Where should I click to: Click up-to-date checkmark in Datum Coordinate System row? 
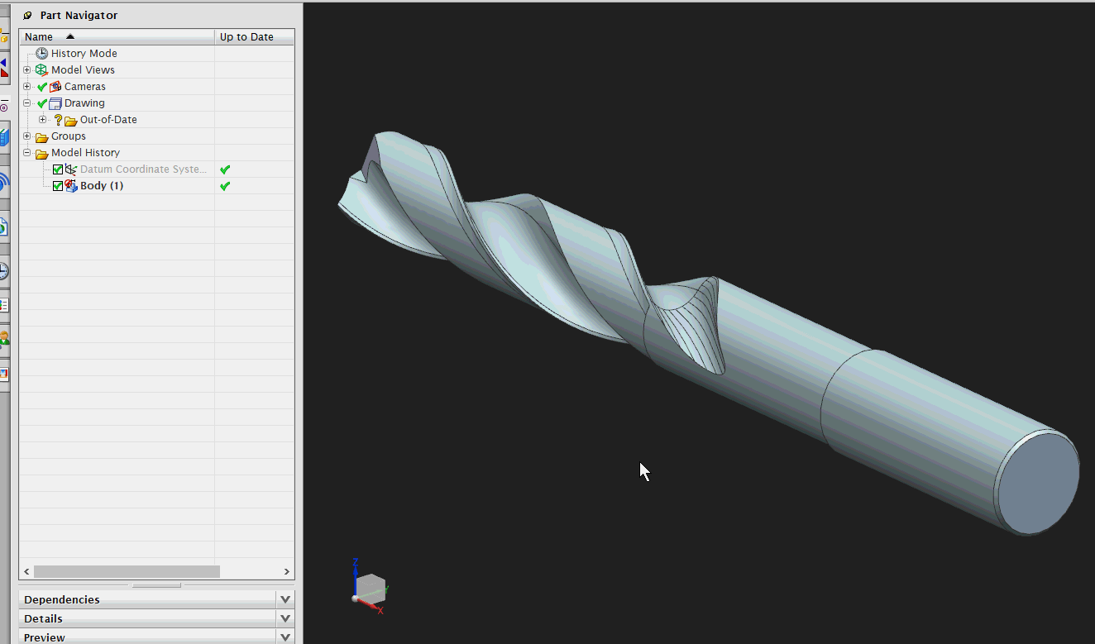tap(225, 169)
